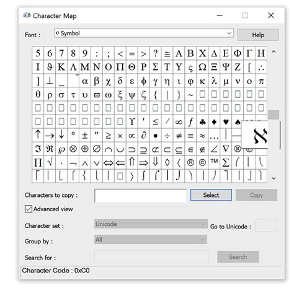Select the angle symbol

214,149
